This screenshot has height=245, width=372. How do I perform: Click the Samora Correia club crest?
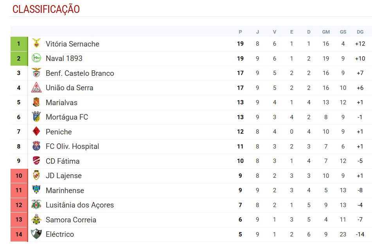[36, 219]
